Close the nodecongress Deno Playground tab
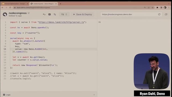The width and height of the screenshot is (172, 97). click(56, 4)
